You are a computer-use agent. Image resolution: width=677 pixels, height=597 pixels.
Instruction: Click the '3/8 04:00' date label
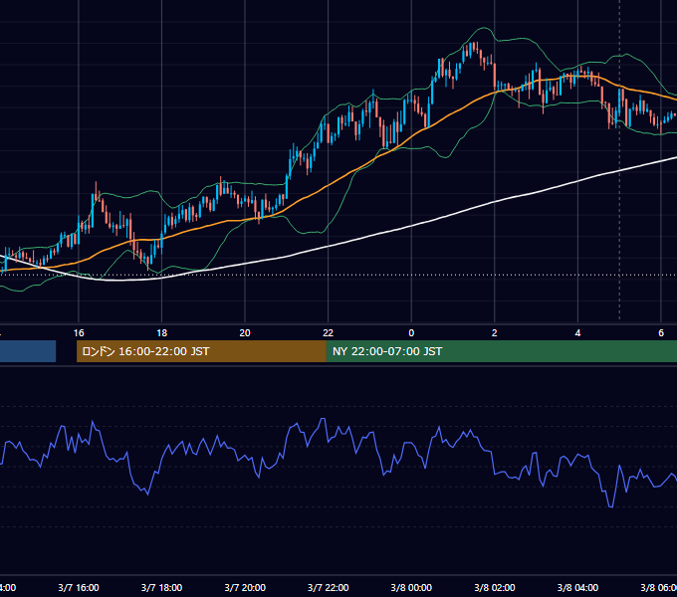point(577,587)
